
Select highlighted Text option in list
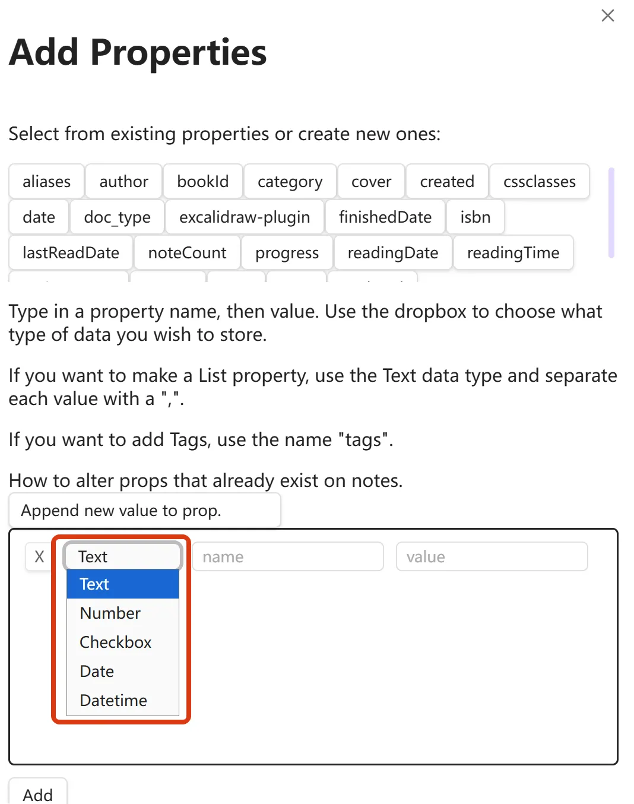pos(95,584)
